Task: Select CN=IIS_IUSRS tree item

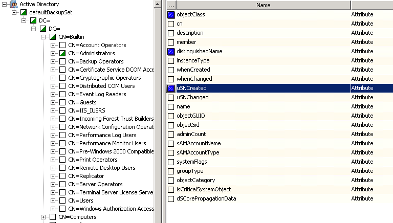Action: tap(86, 110)
